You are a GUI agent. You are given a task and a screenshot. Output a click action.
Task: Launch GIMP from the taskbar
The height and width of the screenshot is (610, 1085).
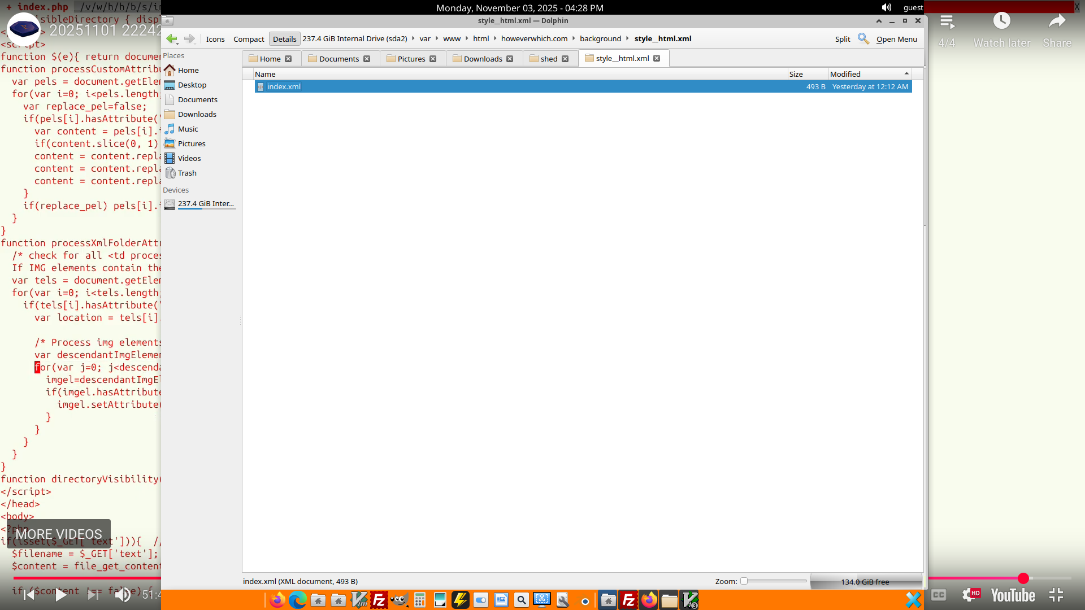(400, 600)
